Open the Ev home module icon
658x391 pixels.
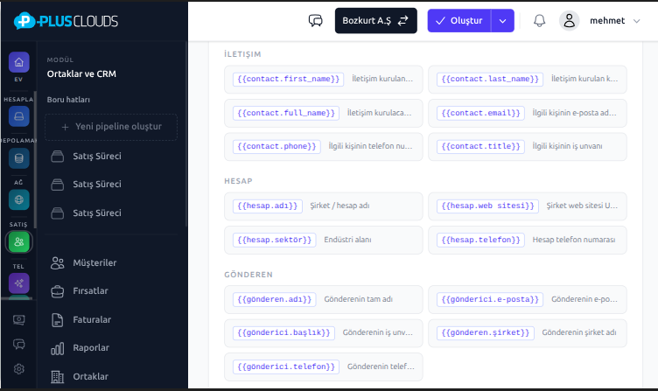pyautogui.click(x=19, y=62)
